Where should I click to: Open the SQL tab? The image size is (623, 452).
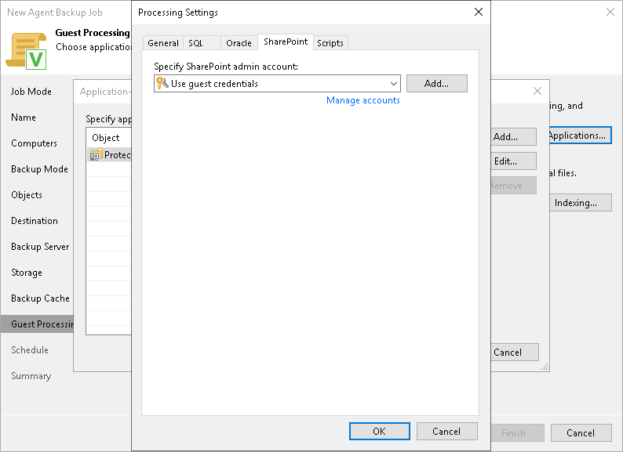click(x=202, y=43)
